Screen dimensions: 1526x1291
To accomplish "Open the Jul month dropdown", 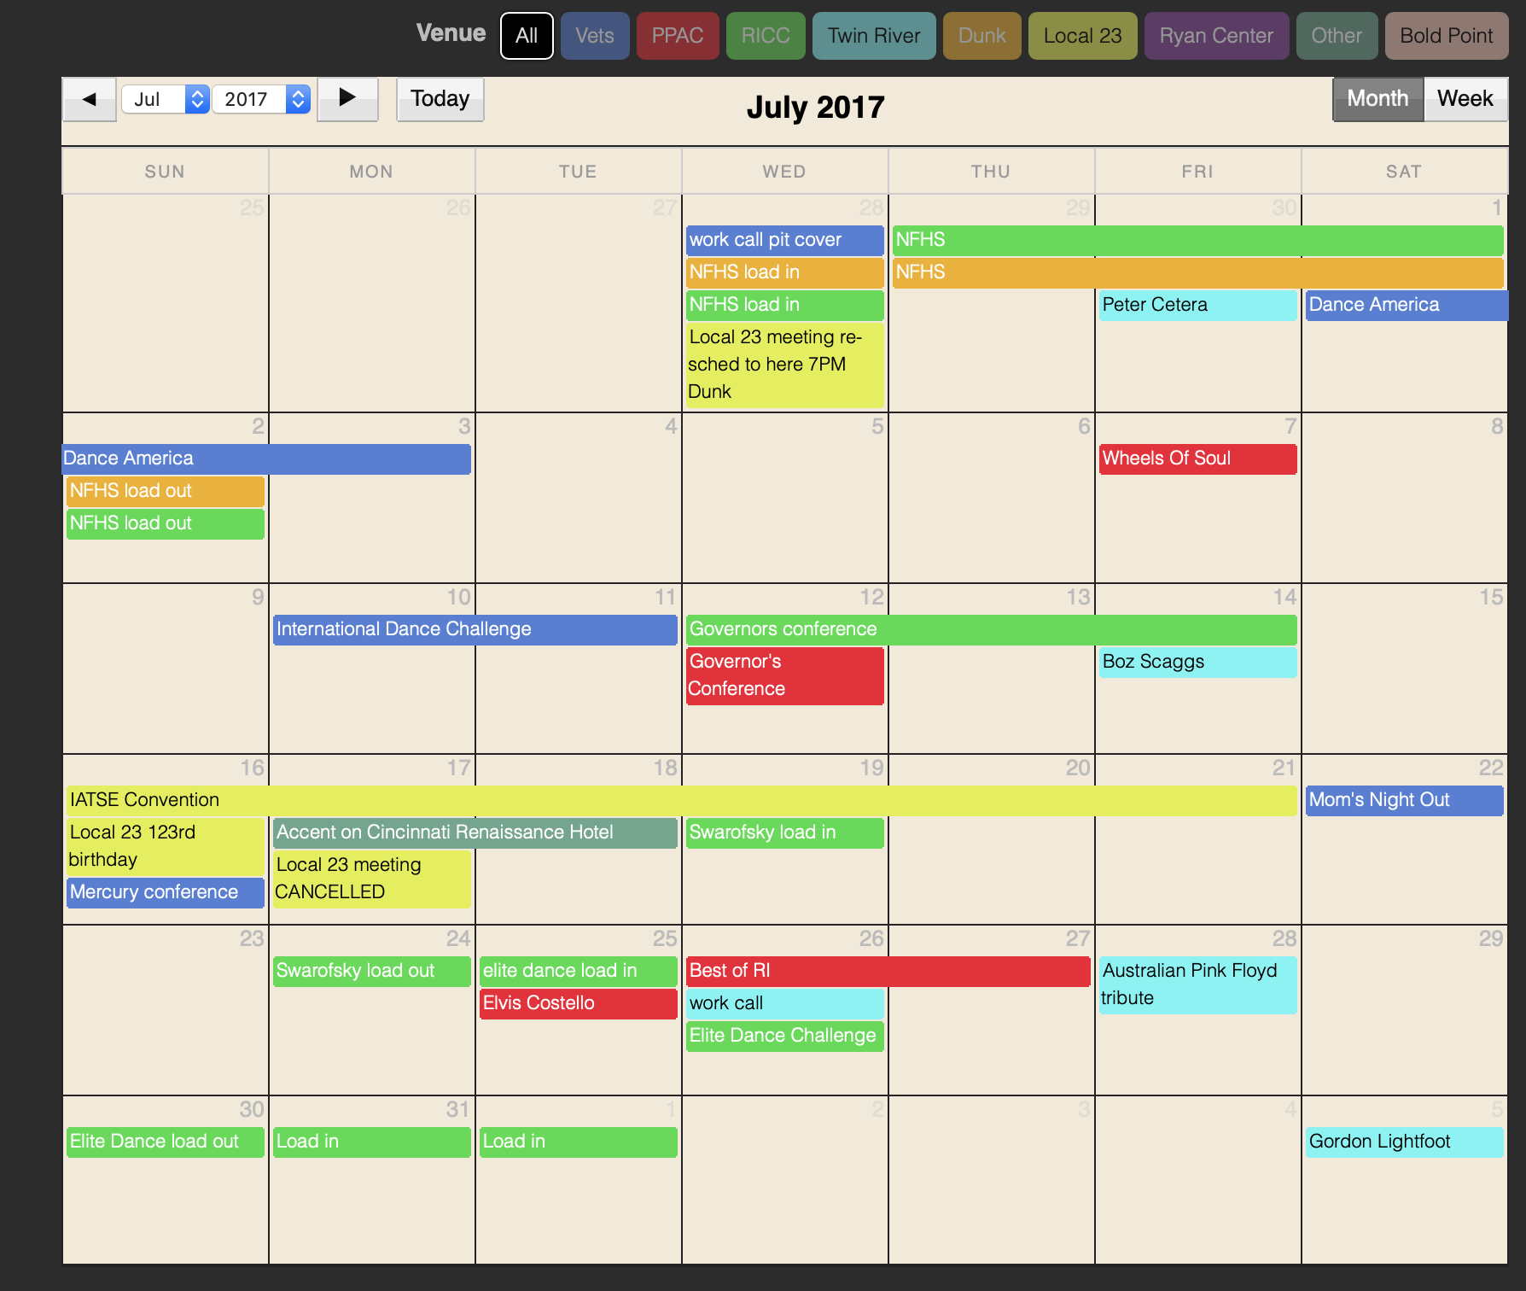I will coord(165,99).
